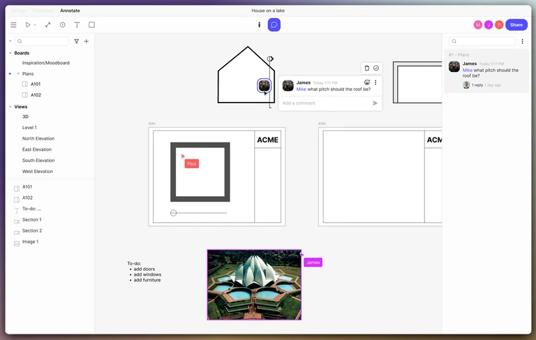
Task: Open the Level 1 view
Action: (x=29, y=128)
